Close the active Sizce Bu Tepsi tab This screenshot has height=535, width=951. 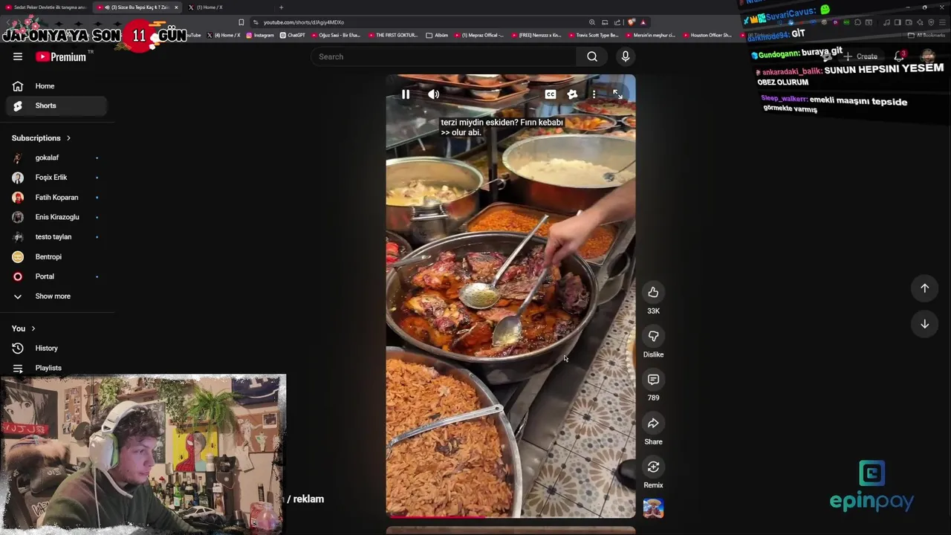click(176, 7)
